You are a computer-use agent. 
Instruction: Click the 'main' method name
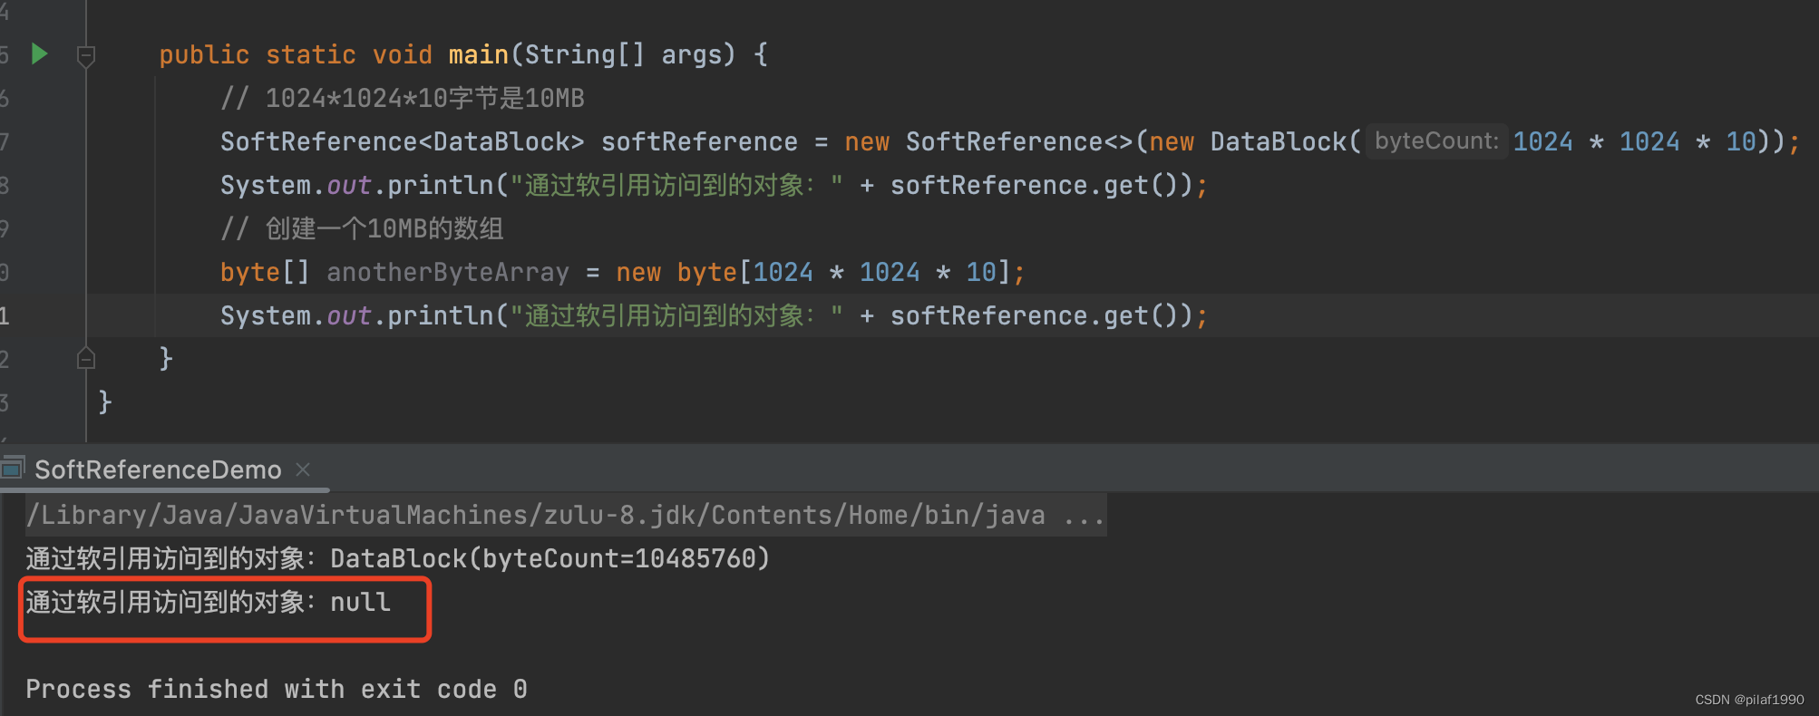(x=478, y=54)
